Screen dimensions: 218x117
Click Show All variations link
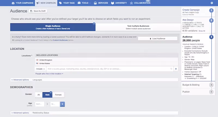click(202, 31)
